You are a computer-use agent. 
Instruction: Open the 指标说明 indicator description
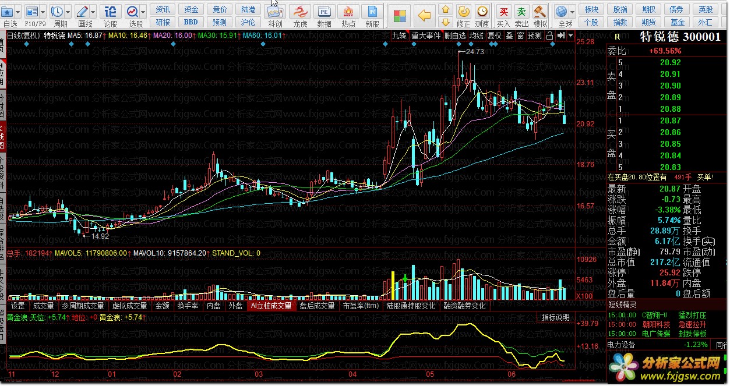pos(555,317)
